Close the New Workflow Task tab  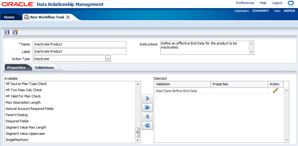68,17
